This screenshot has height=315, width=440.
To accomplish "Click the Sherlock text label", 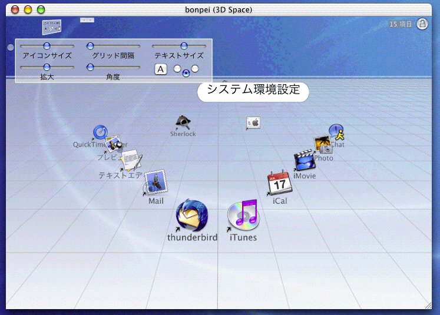I will coord(183,134).
